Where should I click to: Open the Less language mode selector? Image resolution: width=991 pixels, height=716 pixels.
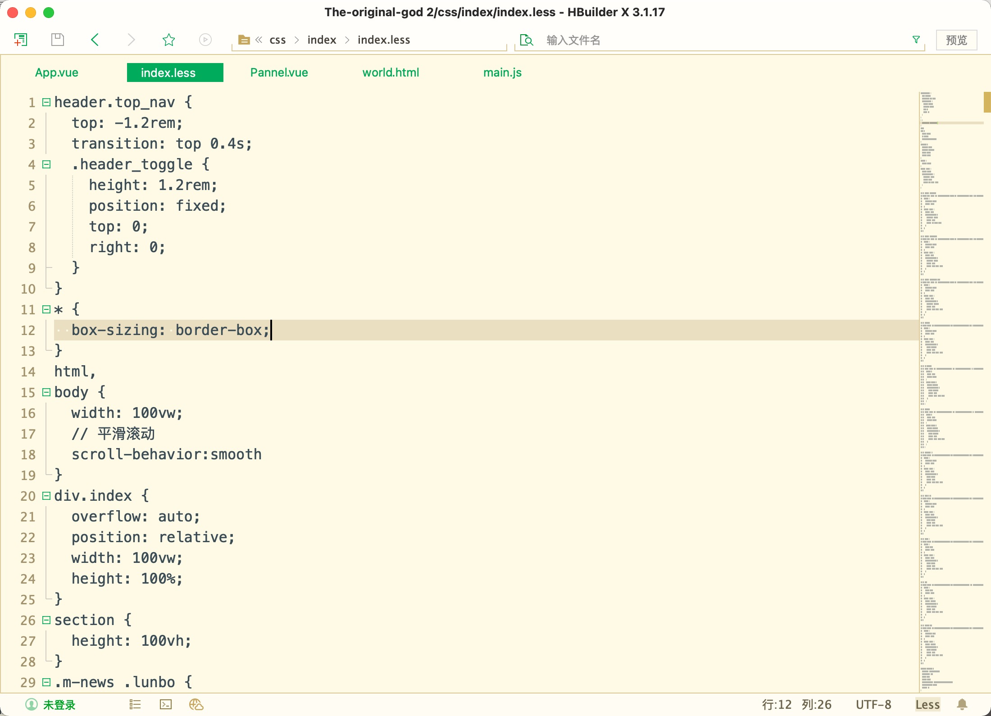pos(927,704)
